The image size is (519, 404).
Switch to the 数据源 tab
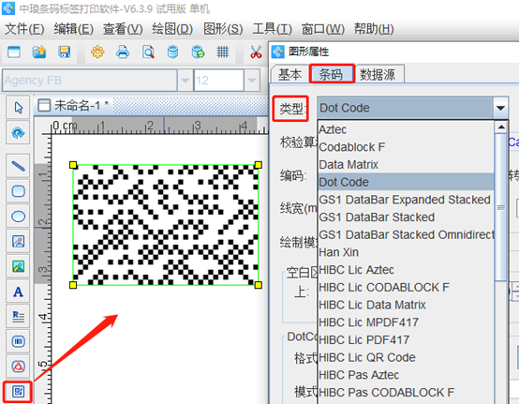(379, 74)
